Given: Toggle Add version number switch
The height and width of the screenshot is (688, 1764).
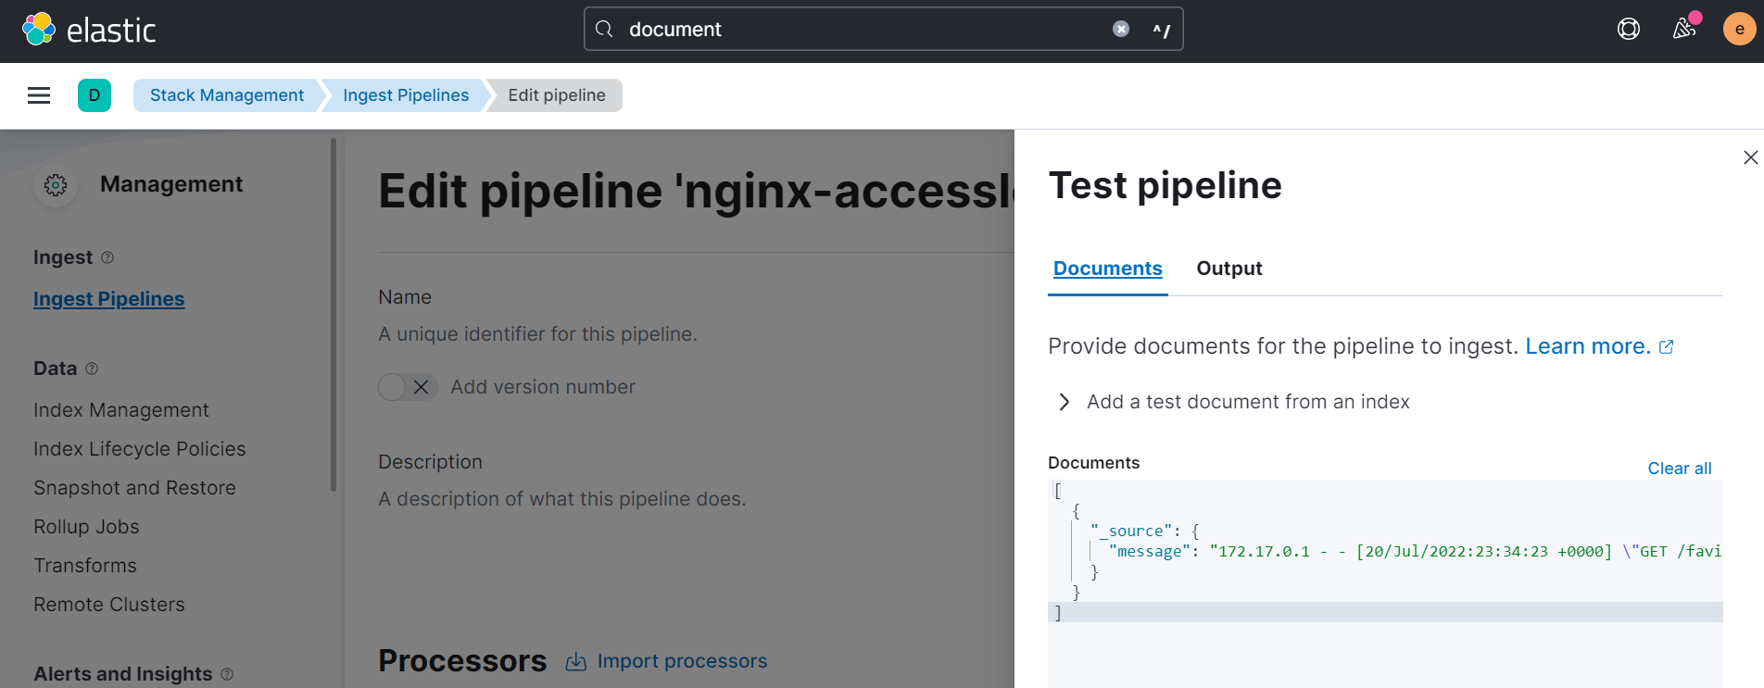Looking at the screenshot, I should [408, 387].
